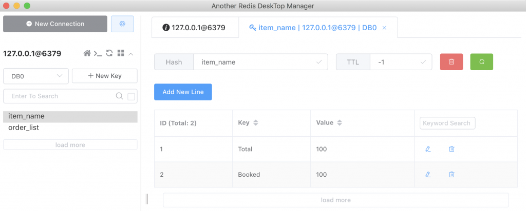
Task: Select the item_name key in the sidebar
Action: (70, 116)
